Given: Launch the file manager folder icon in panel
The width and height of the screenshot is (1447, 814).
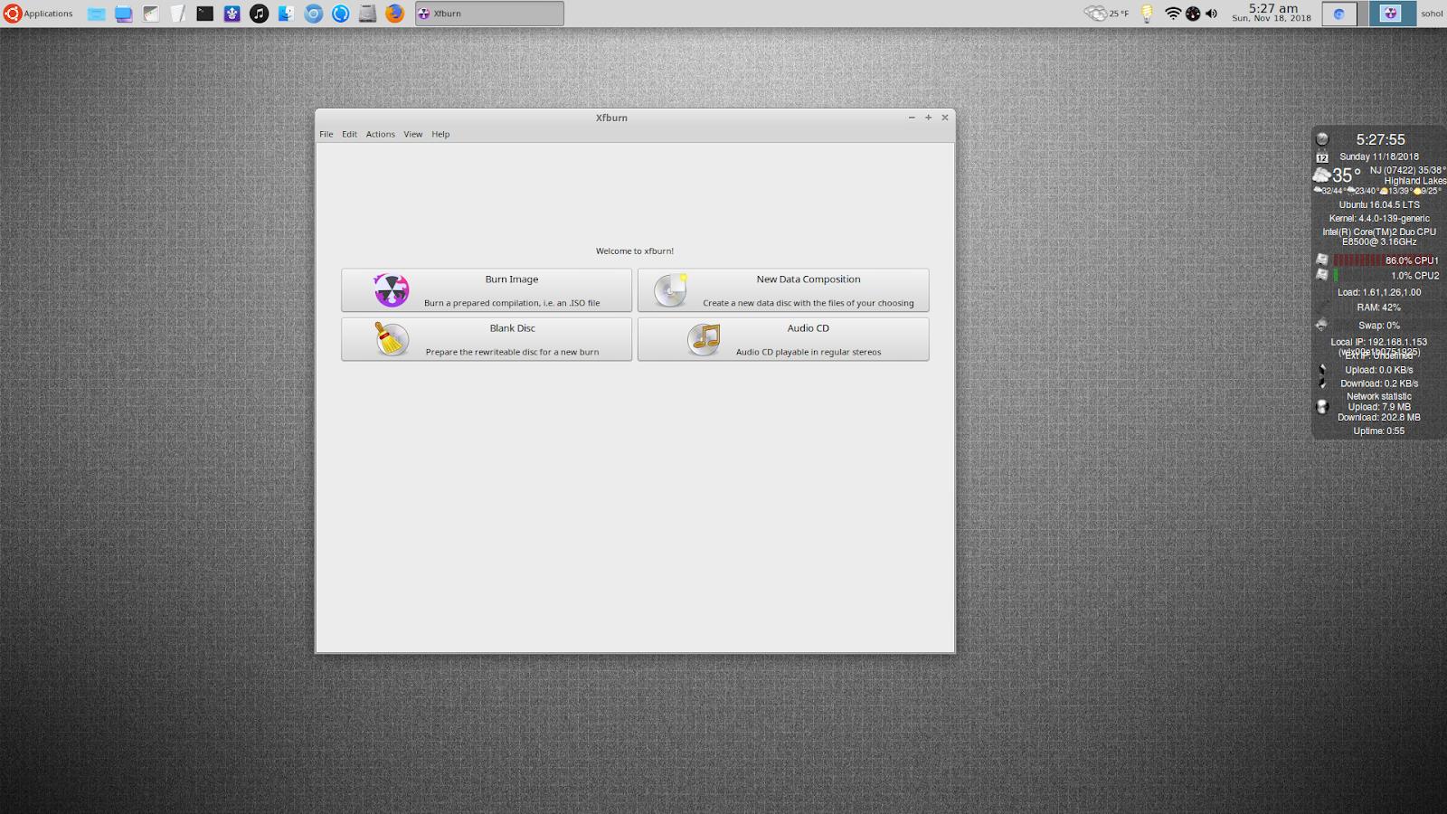Looking at the screenshot, I should (x=96, y=14).
